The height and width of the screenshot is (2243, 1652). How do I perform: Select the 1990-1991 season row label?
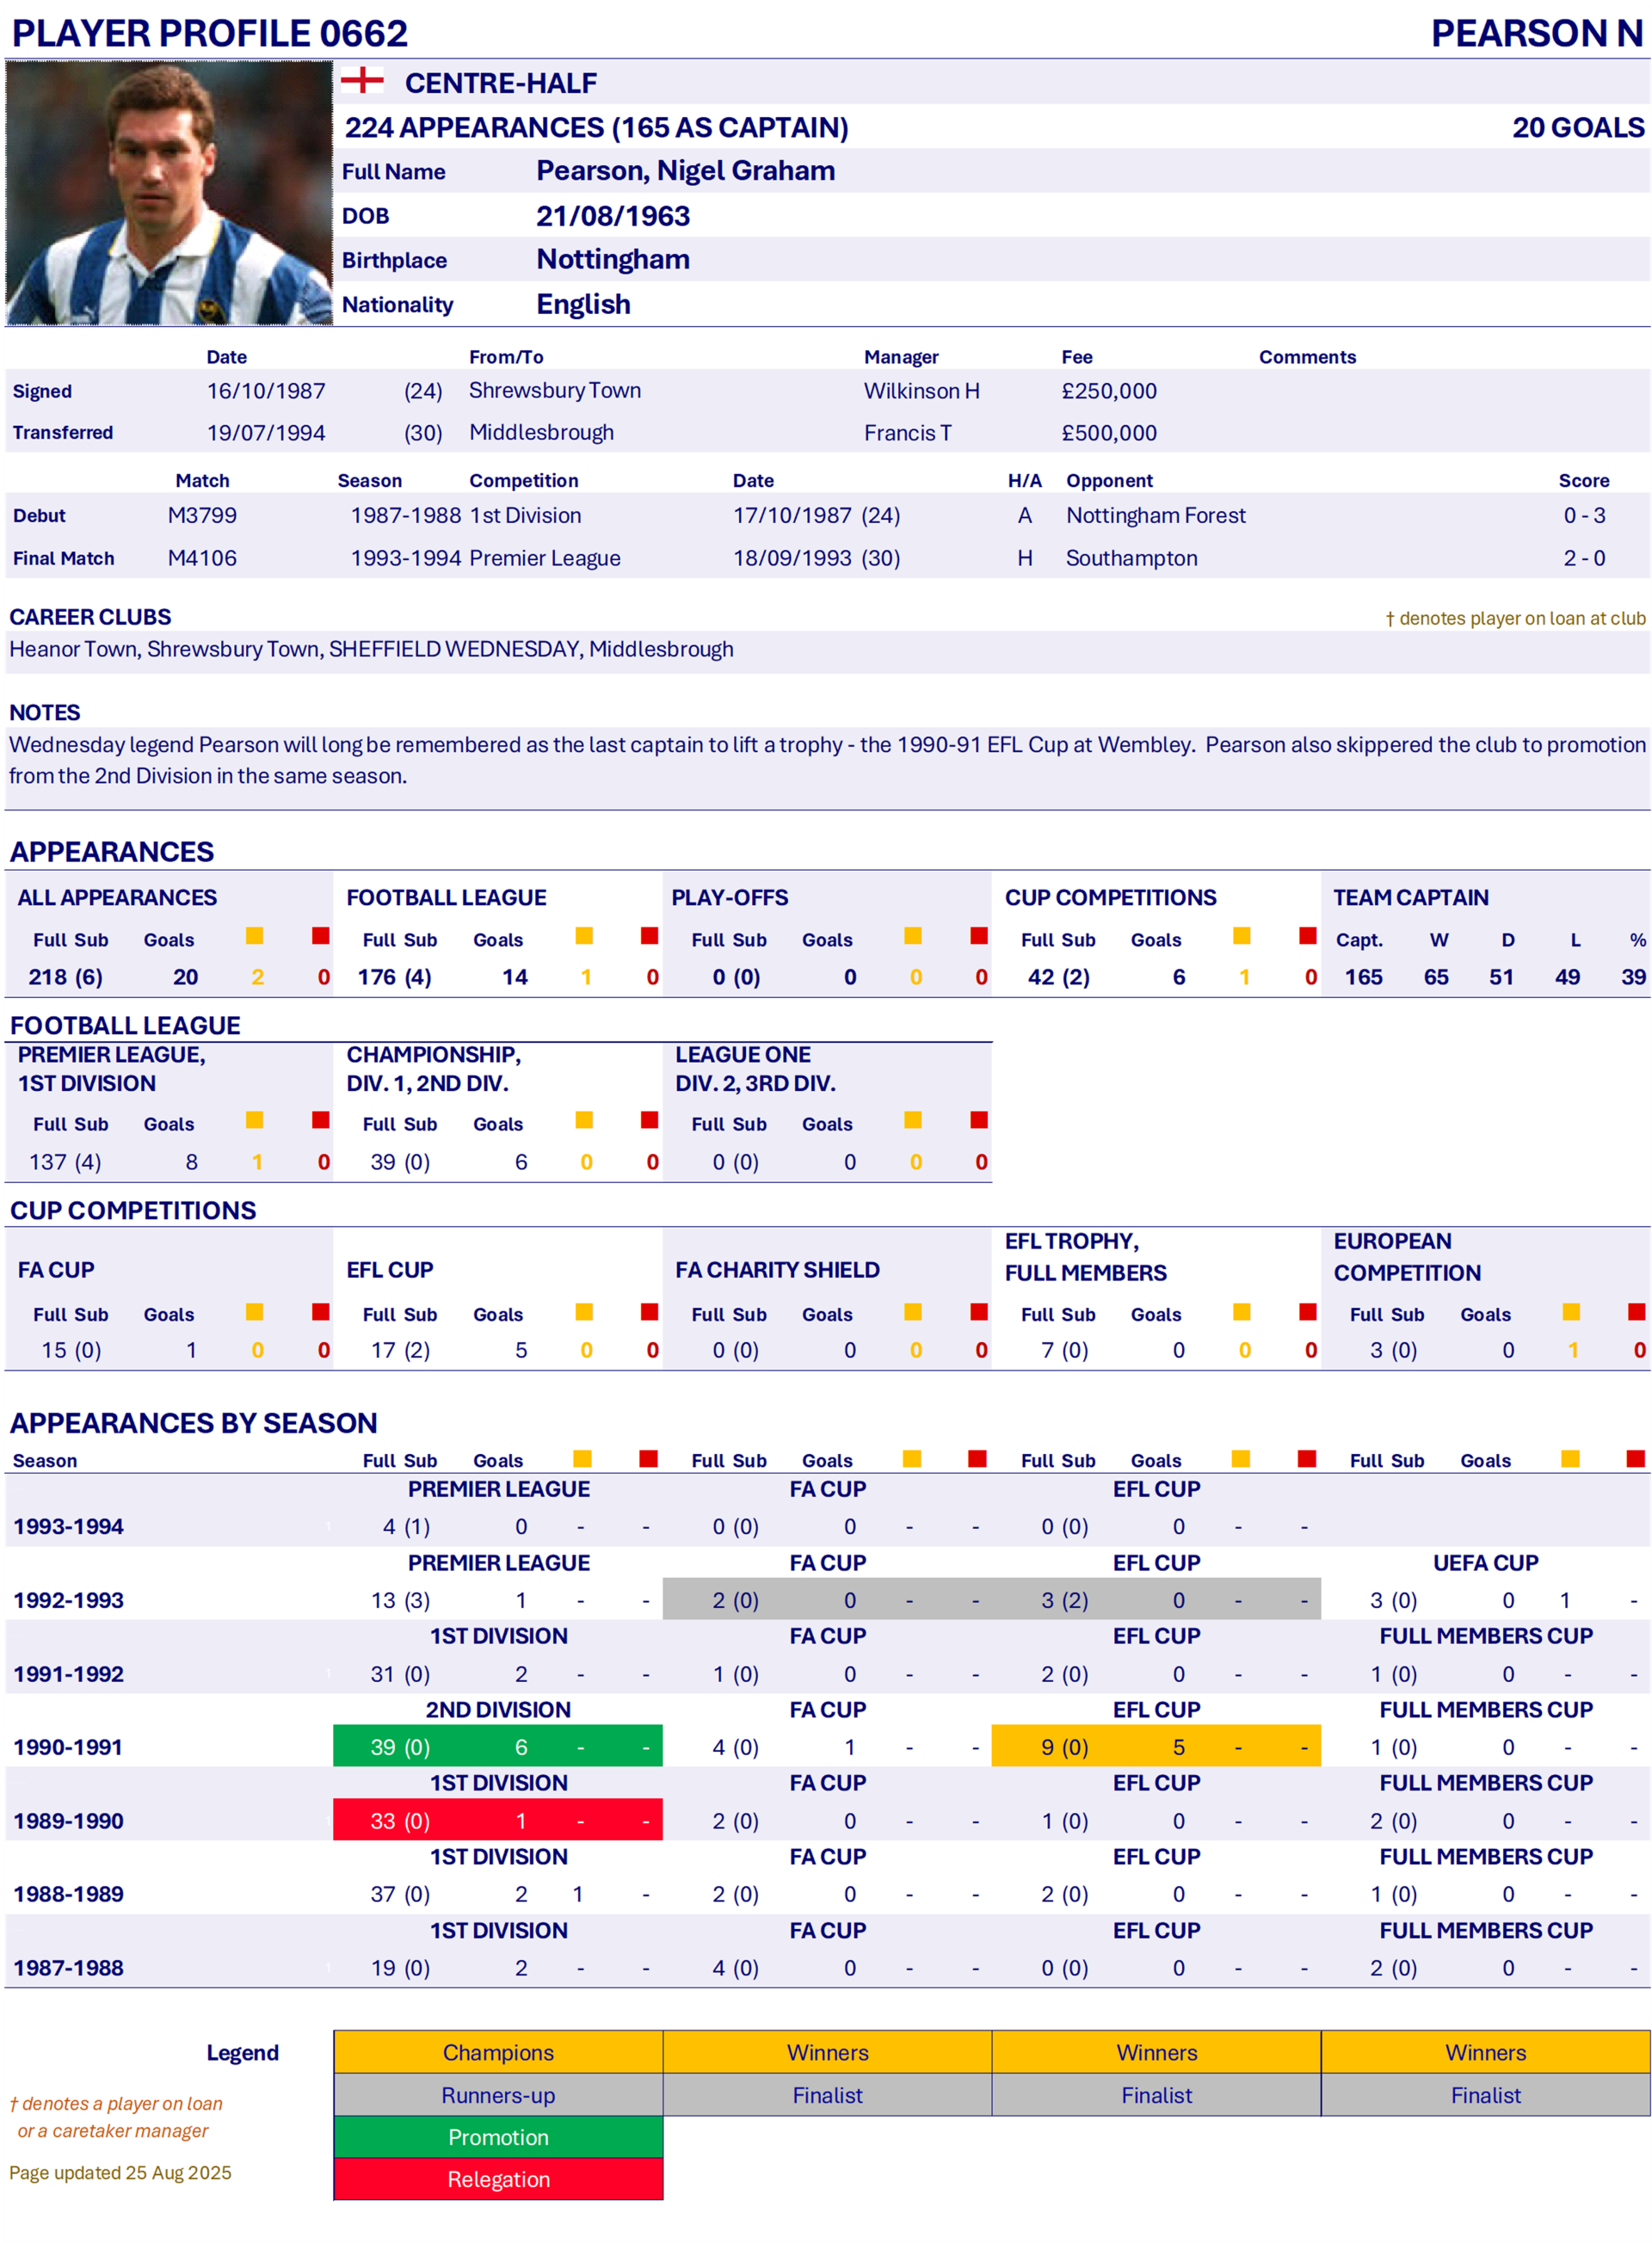(68, 1747)
